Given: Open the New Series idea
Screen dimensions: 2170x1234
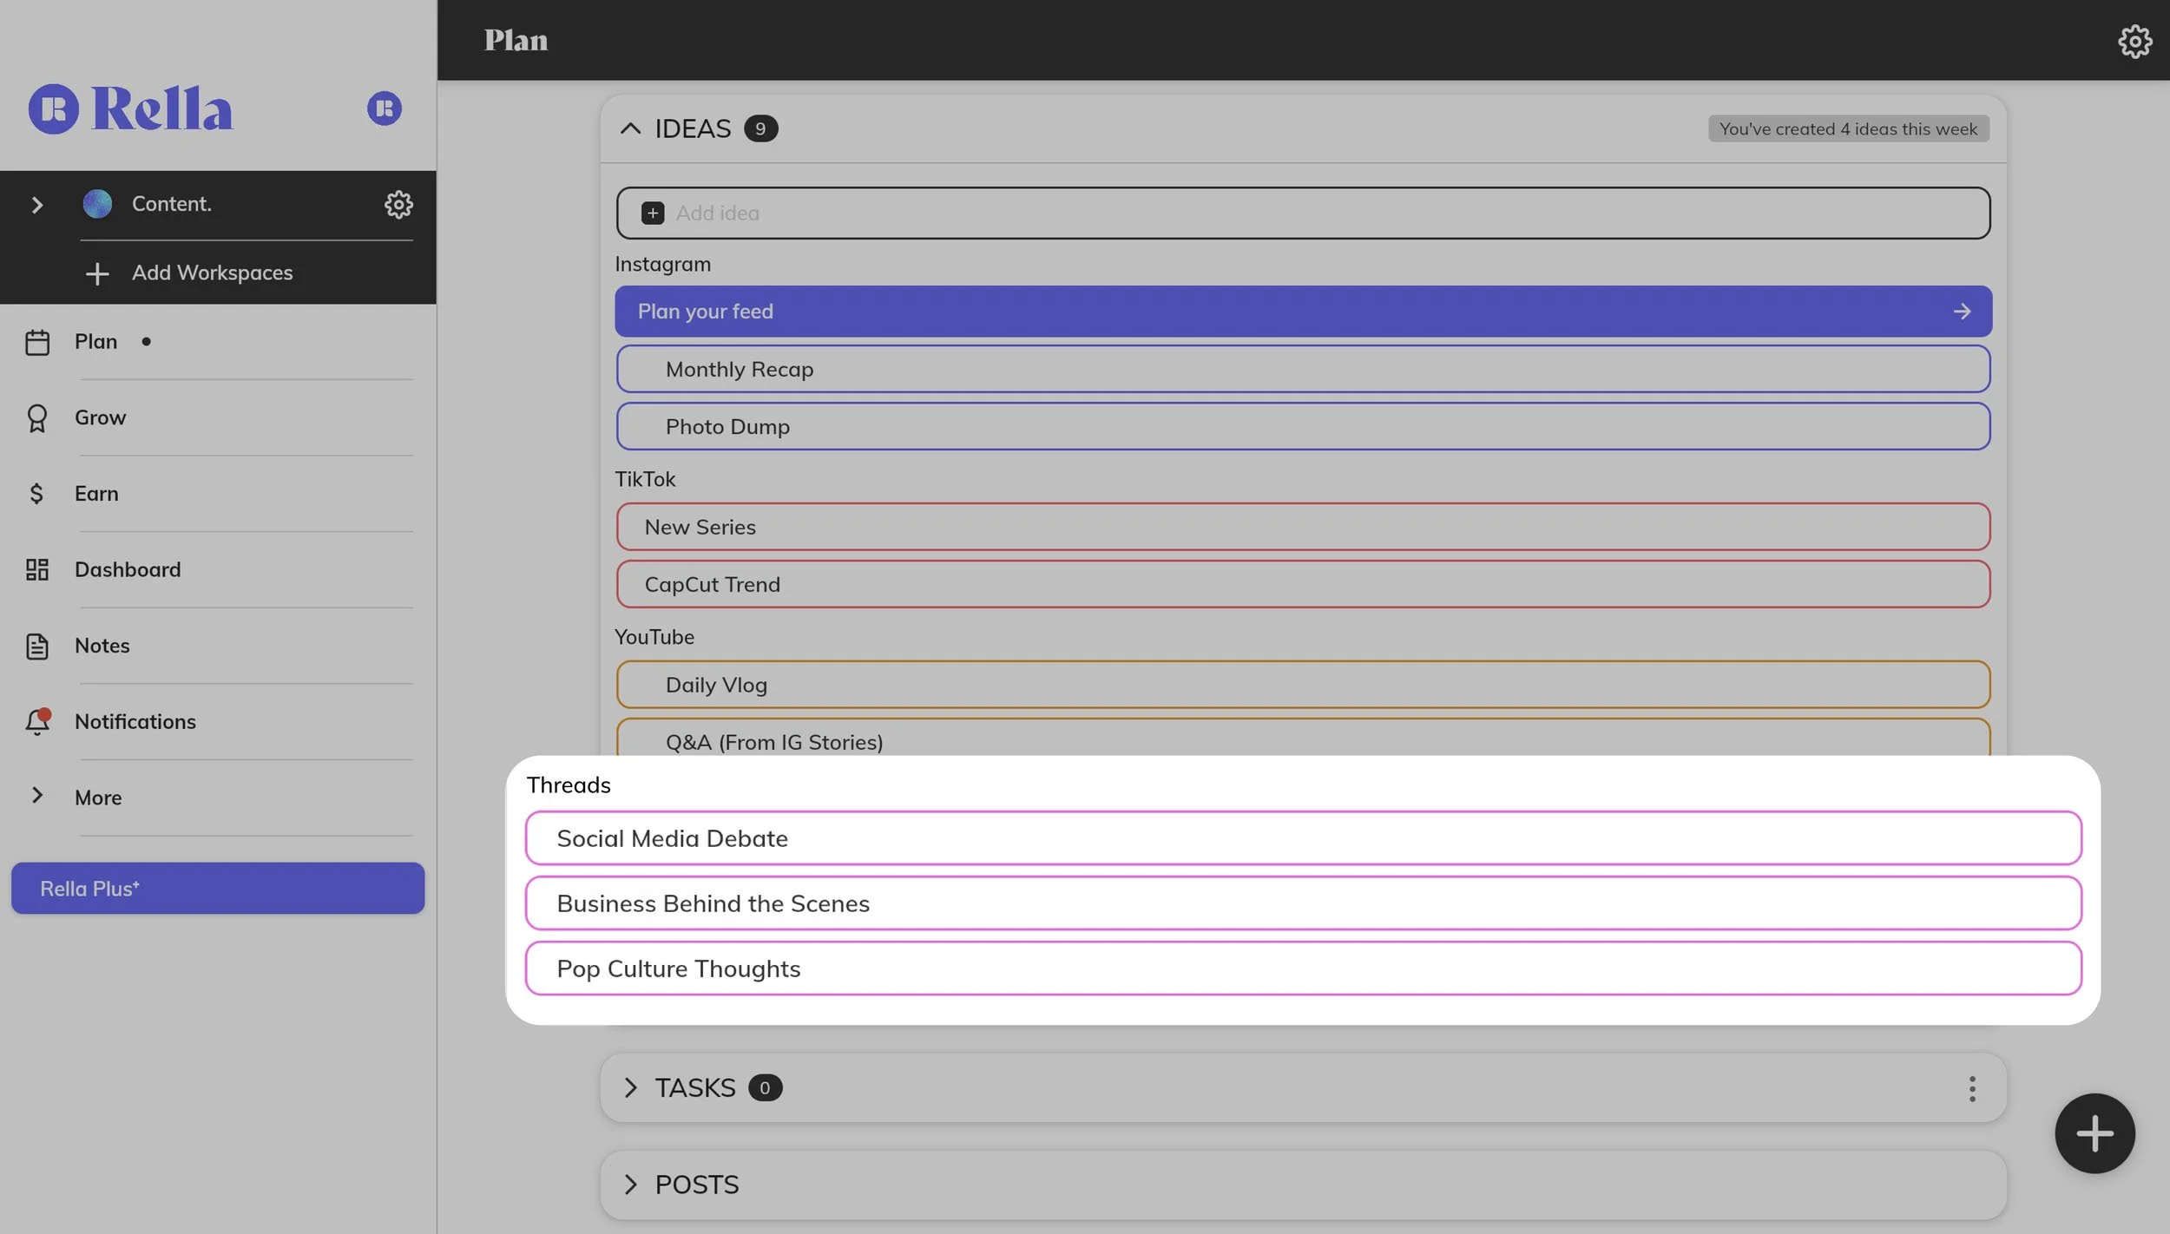Looking at the screenshot, I should point(1303,528).
